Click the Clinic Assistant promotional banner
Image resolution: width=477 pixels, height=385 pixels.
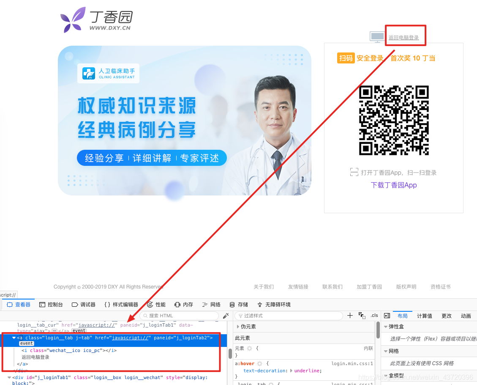[x=184, y=121]
